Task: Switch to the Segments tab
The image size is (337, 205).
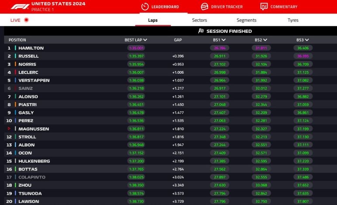Action: (x=246, y=20)
